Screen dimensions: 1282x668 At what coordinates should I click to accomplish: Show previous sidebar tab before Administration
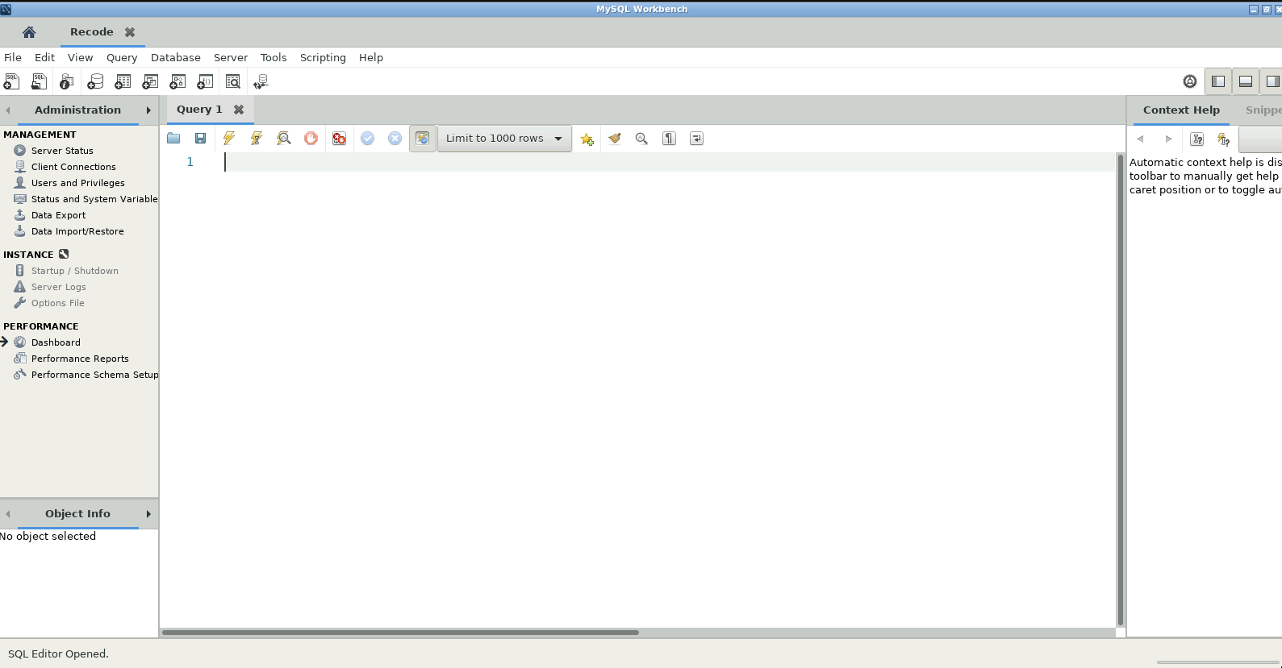point(8,110)
